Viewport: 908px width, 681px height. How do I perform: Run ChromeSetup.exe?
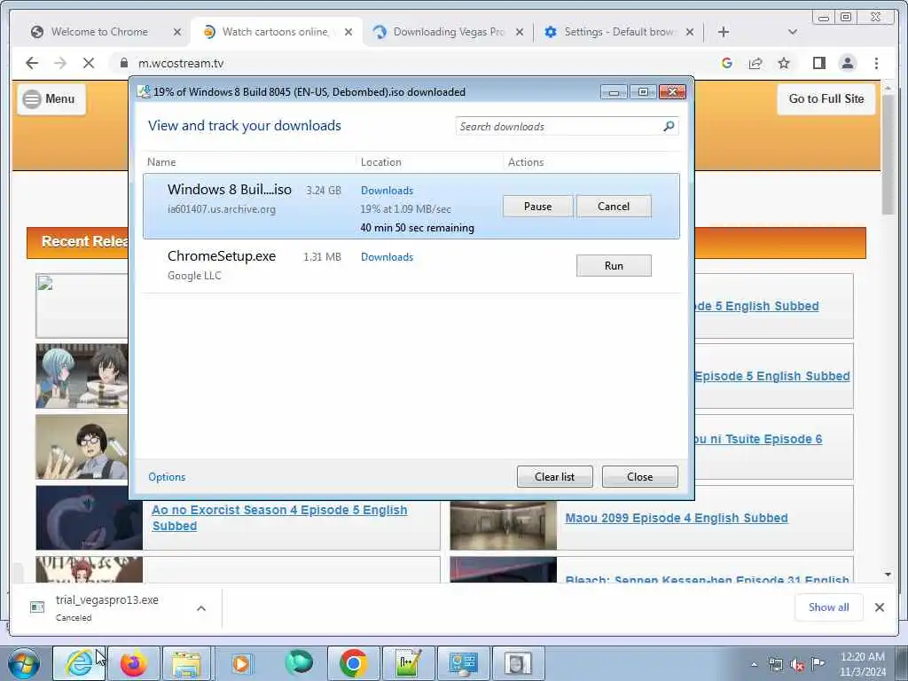[x=614, y=266]
